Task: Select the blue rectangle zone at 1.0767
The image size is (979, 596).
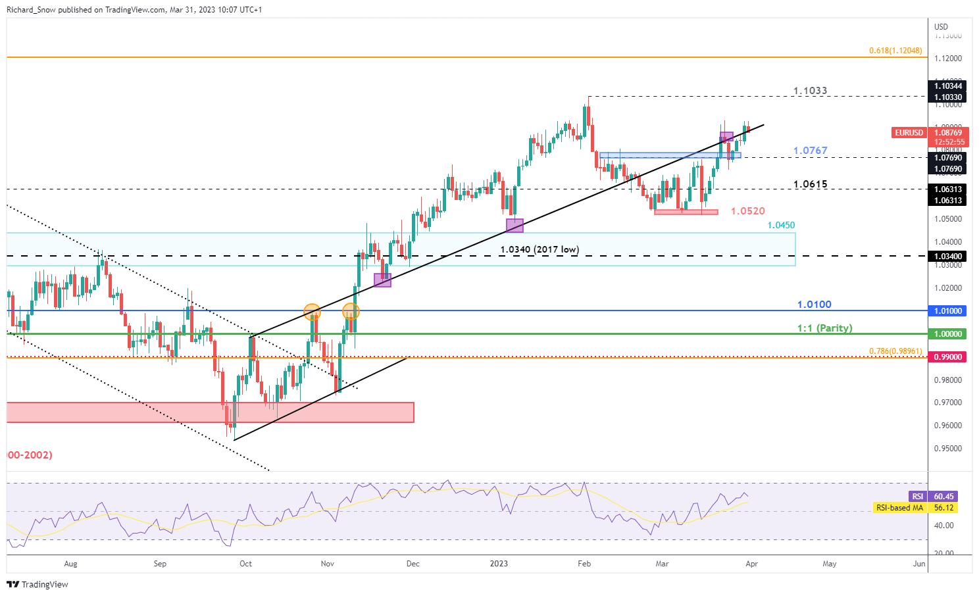Action: pos(670,155)
